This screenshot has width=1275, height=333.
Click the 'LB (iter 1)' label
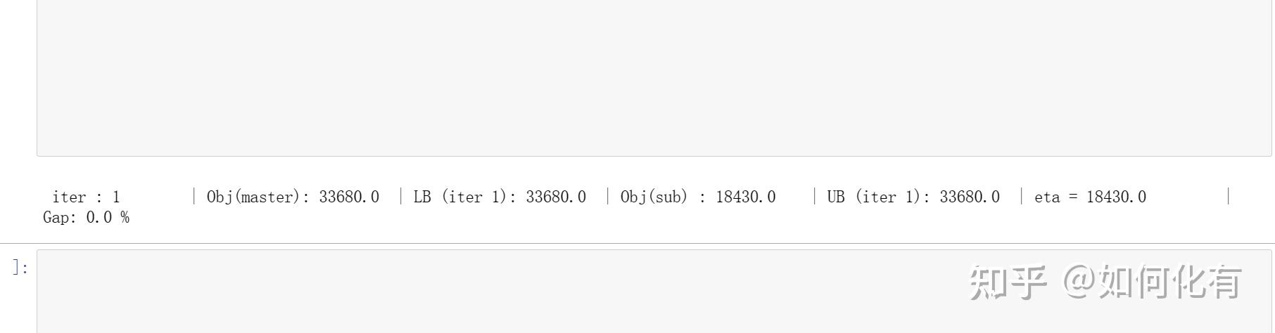point(460,197)
